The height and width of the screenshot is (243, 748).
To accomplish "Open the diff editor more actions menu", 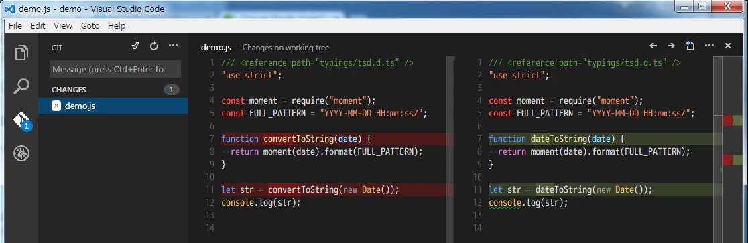I will point(709,46).
